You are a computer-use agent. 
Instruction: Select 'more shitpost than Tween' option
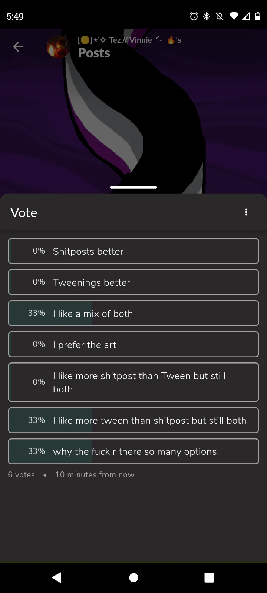tap(133, 382)
